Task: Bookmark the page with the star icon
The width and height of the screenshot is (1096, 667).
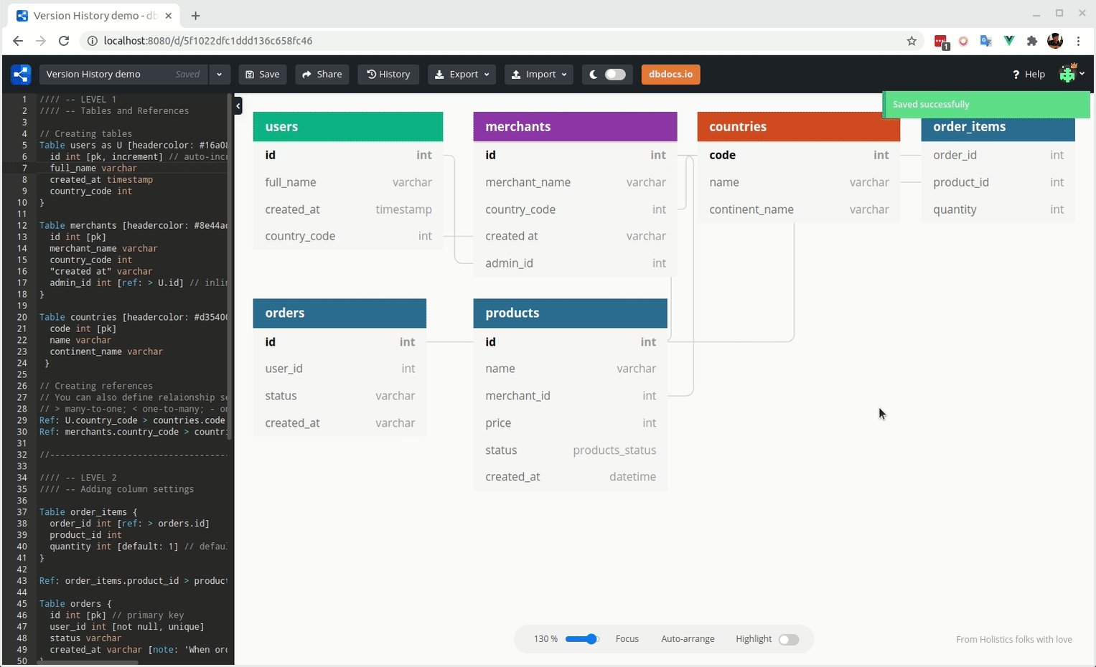Action: click(x=912, y=41)
